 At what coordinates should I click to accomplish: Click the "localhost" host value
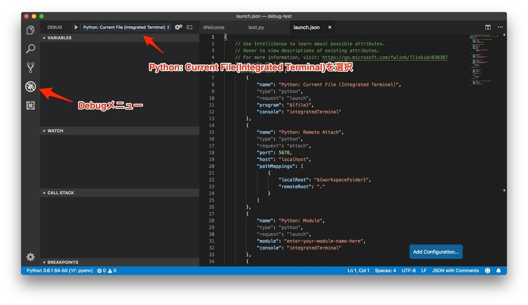click(x=293, y=159)
